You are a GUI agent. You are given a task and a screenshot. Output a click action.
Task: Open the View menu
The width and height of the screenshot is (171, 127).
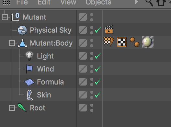(x=68, y=2)
